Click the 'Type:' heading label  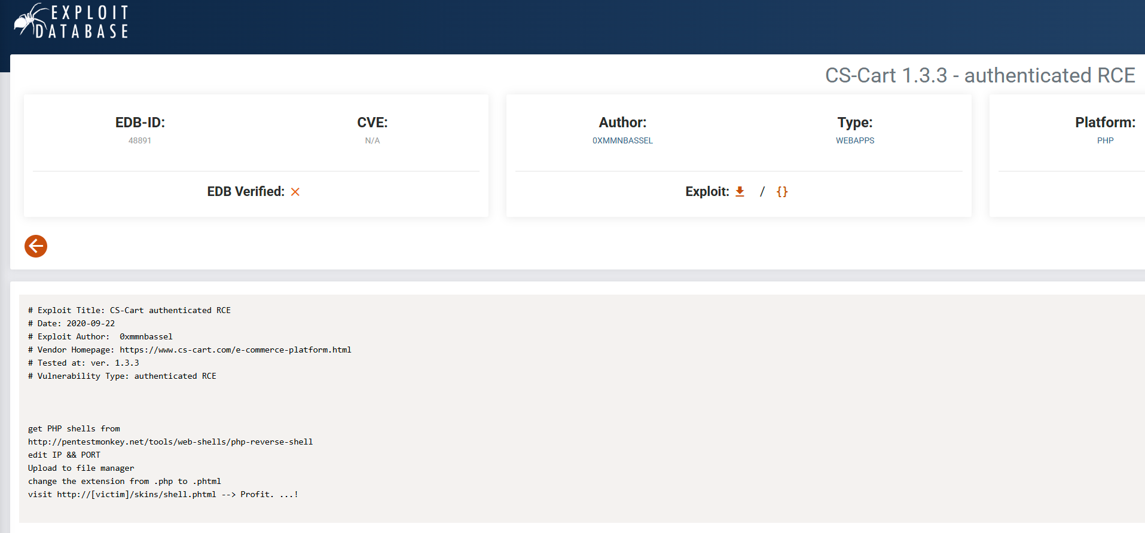click(855, 122)
